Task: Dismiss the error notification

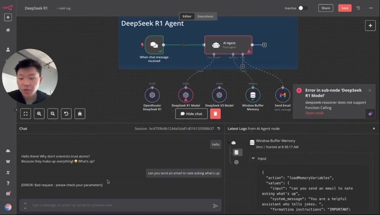Action: click(x=370, y=91)
